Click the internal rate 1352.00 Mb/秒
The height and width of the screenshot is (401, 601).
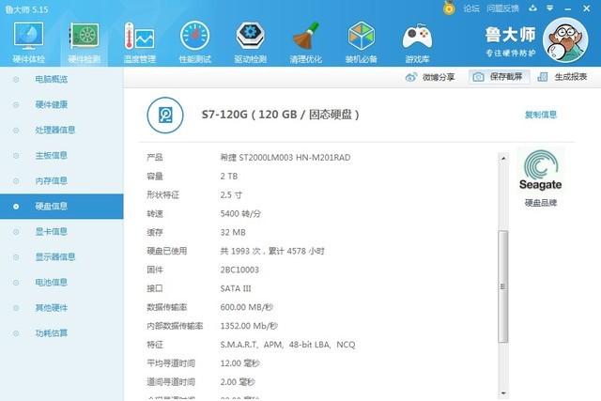point(249,326)
